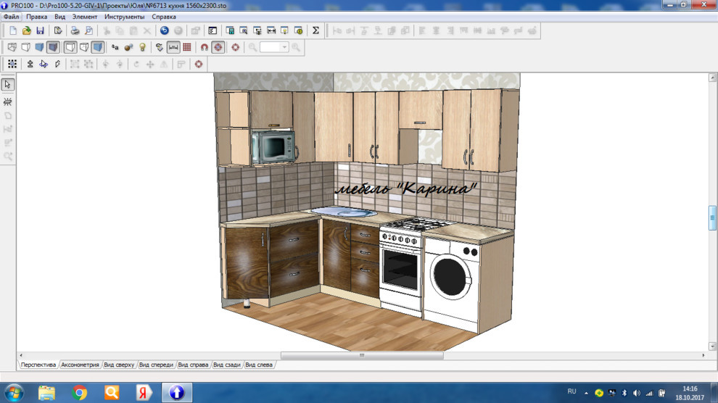The width and height of the screenshot is (718, 403).
Task: Open a project file with the folder icon
Action: 27,30
